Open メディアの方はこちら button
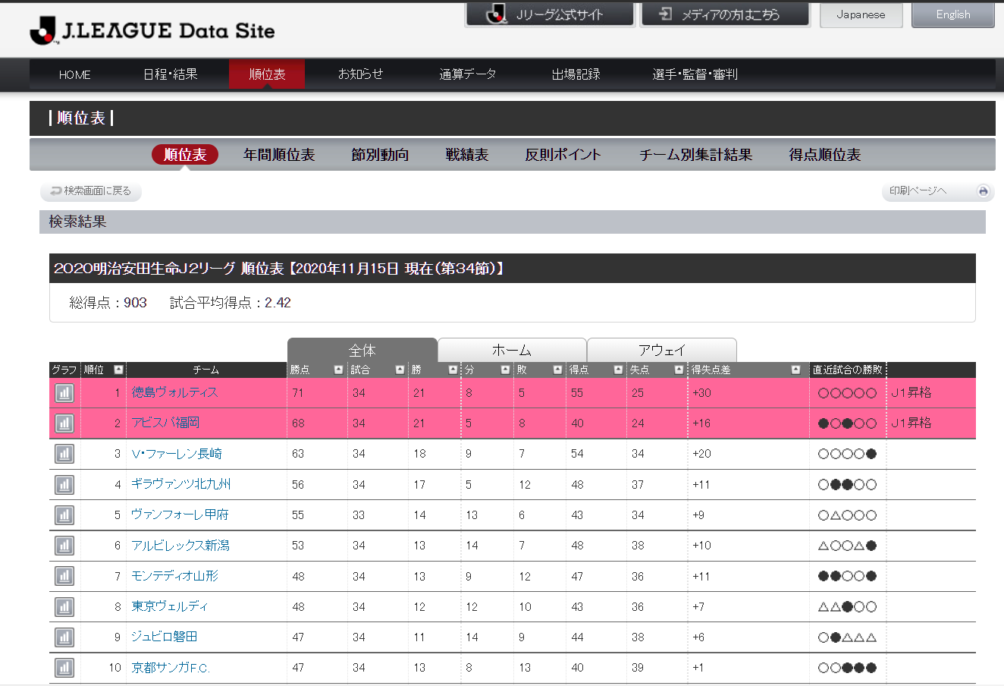The height and width of the screenshot is (686, 1004). (725, 14)
